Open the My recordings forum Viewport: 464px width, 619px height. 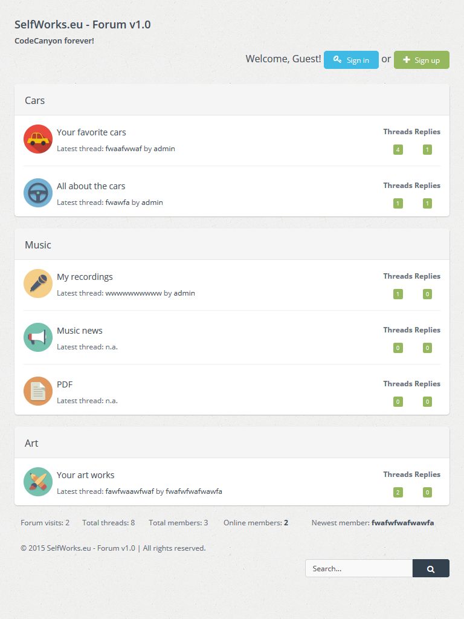(x=85, y=277)
